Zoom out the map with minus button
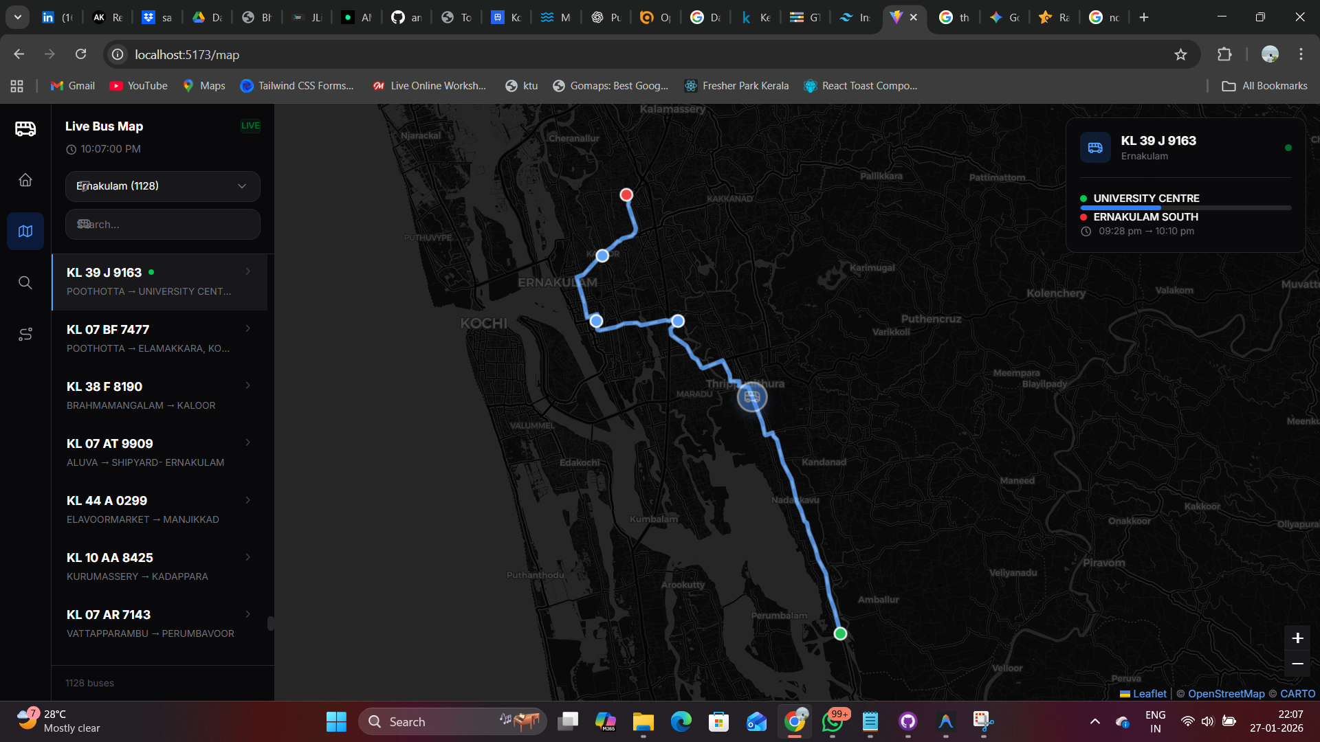 [x=1297, y=664]
